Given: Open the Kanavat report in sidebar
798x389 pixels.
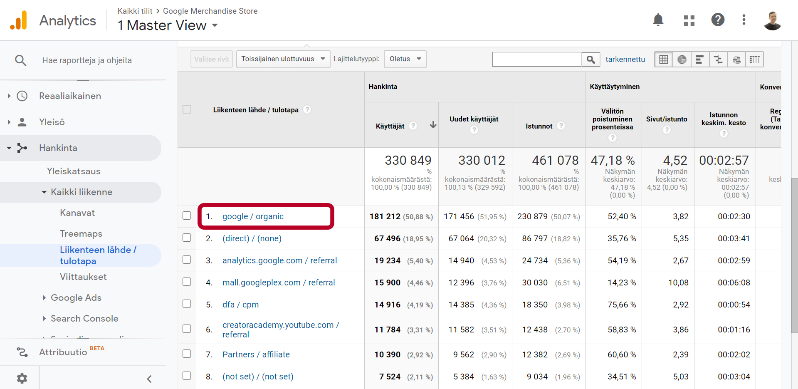Looking at the screenshot, I should pyautogui.click(x=77, y=213).
